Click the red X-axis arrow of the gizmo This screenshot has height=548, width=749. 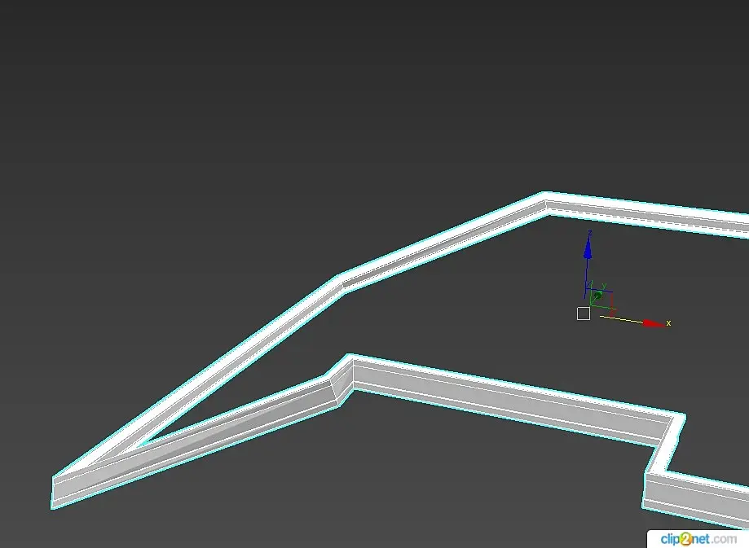coord(654,323)
